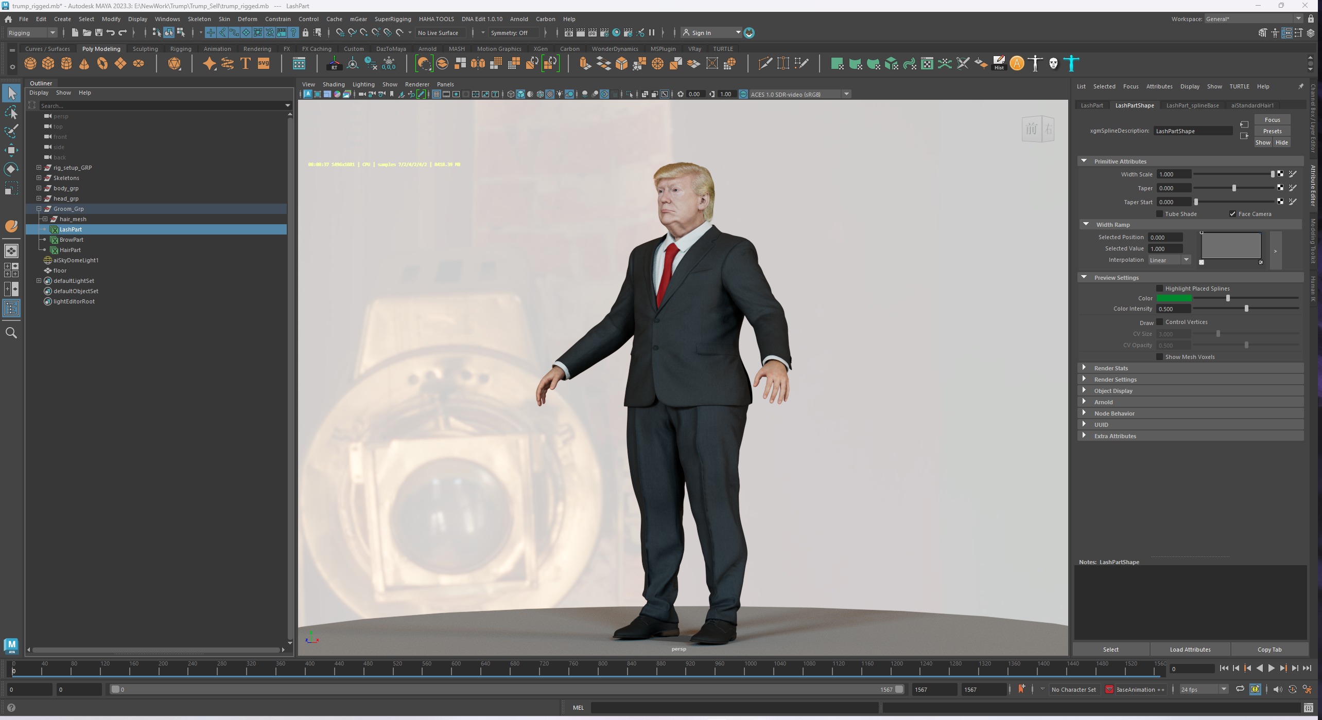
Task: Toggle the pause IPR render button
Action: [652, 32]
